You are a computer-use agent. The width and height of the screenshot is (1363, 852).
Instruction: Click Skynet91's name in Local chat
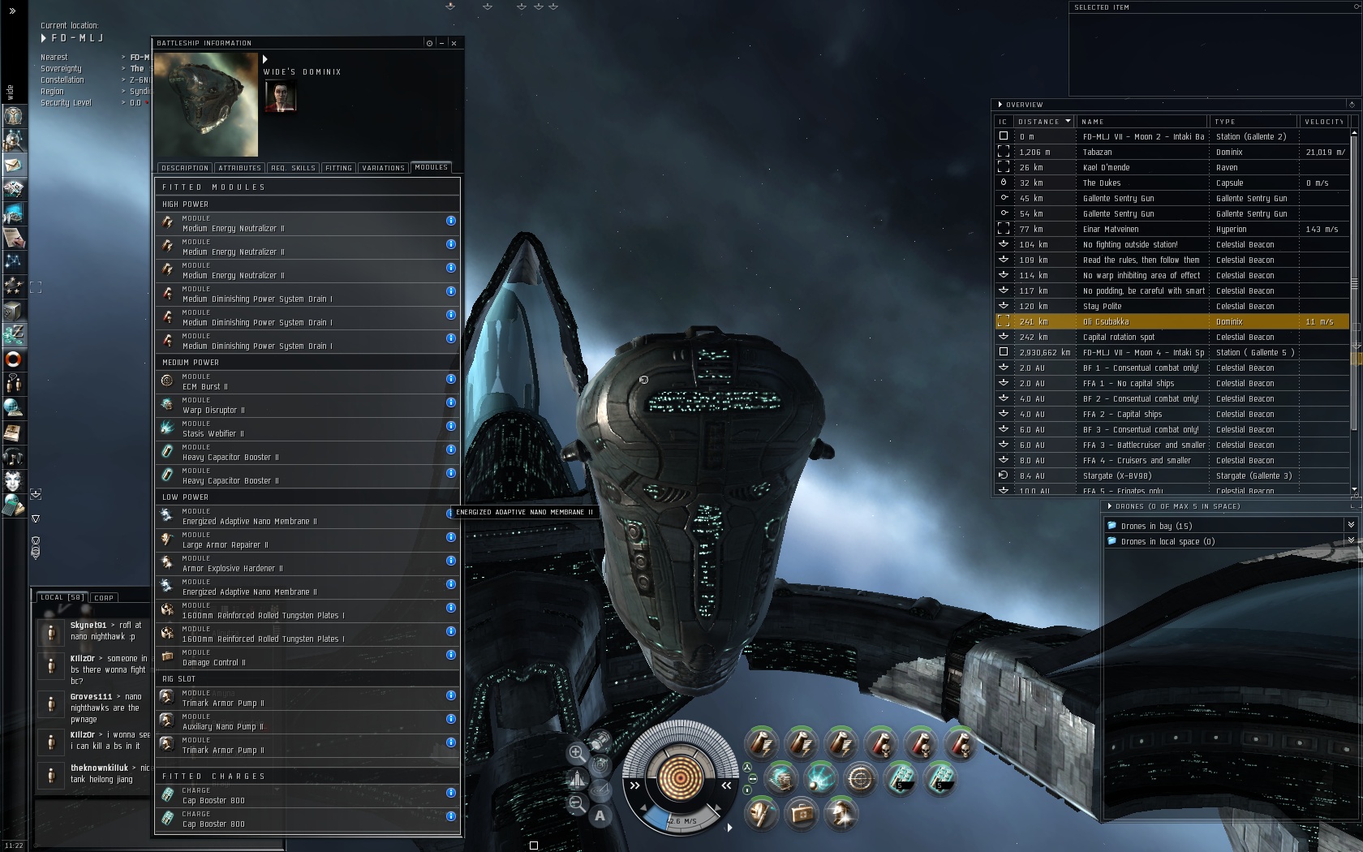pos(88,626)
